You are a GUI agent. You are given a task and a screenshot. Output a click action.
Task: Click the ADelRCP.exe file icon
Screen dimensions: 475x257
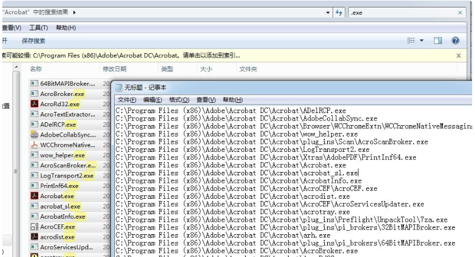(x=34, y=125)
